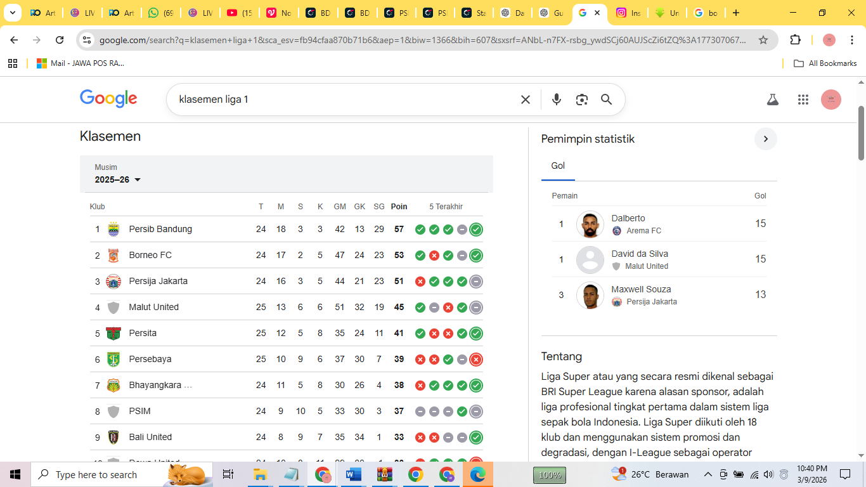Click the Persija Jakarta club logo

tap(113, 281)
